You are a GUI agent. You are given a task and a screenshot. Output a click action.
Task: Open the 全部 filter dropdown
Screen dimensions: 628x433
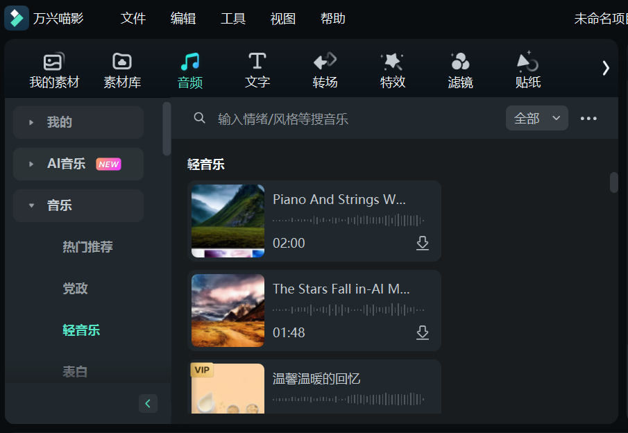(536, 118)
